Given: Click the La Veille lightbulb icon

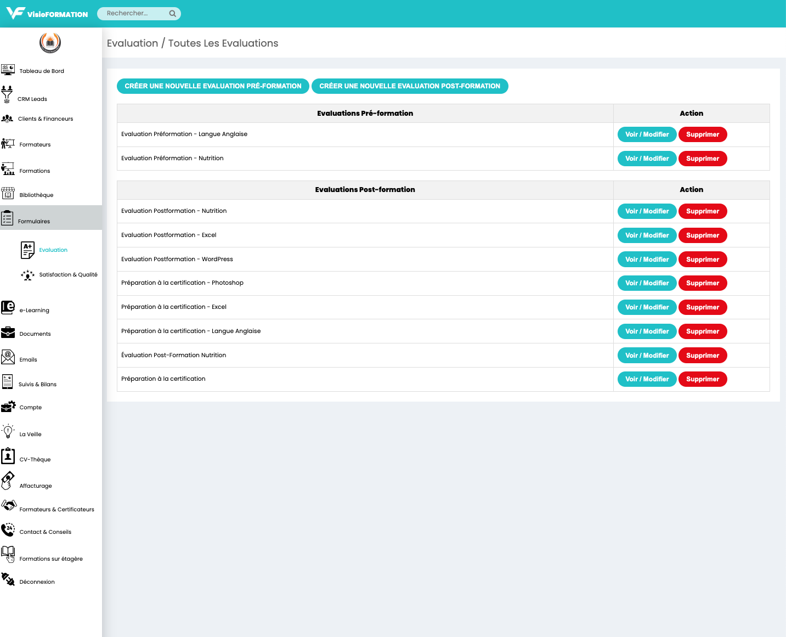Looking at the screenshot, I should click(x=8, y=431).
